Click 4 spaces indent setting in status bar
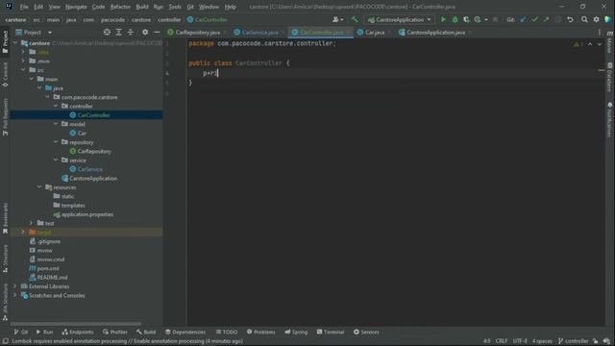615x346 pixels. tap(542, 341)
